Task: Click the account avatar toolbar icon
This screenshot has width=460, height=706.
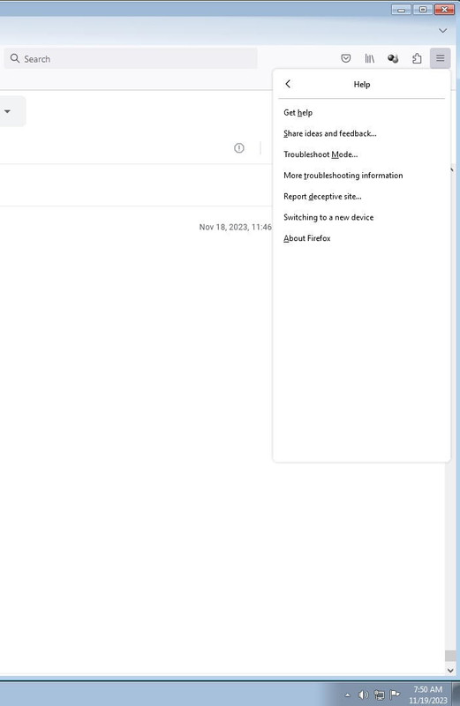Action: [393, 58]
